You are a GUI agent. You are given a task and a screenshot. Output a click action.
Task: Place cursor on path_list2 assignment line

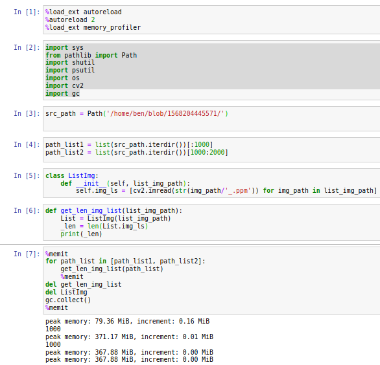[x=137, y=152]
